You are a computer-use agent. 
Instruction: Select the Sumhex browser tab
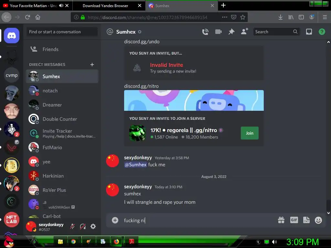tap(182, 6)
